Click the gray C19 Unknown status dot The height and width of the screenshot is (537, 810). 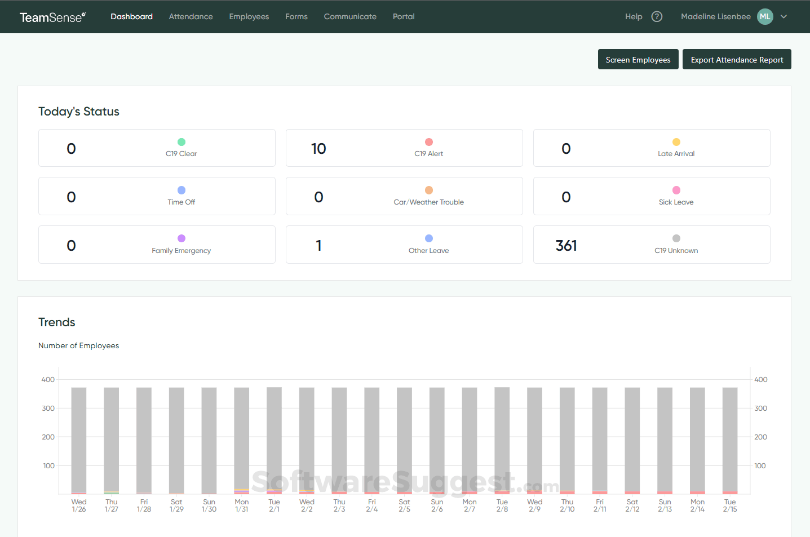676,238
